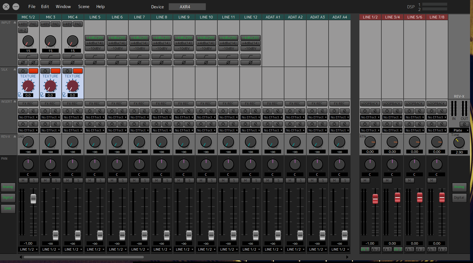
Task: Collapse the INPUT section with its triangle
Action: pyautogui.click(x=15, y=23)
